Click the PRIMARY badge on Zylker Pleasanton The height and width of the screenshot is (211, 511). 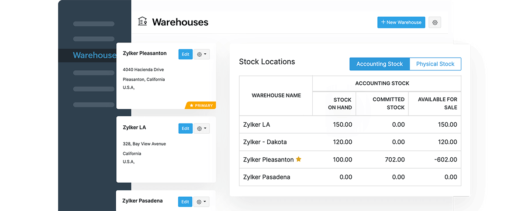pyautogui.click(x=201, y=105)
